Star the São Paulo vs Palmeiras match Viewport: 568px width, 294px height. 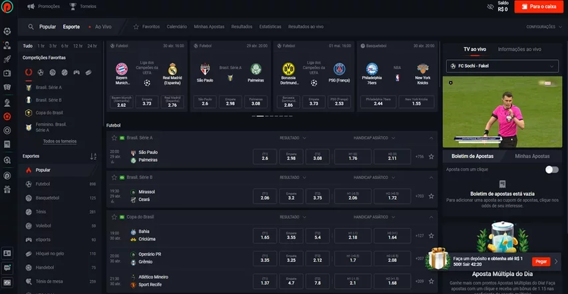pos(431,157)
